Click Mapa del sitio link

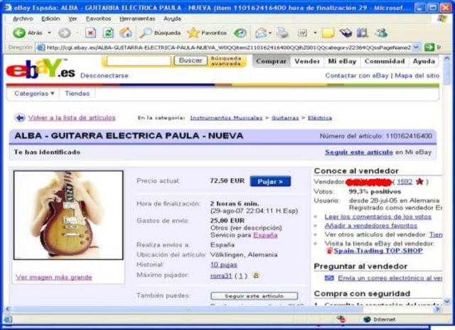[417, 76]
